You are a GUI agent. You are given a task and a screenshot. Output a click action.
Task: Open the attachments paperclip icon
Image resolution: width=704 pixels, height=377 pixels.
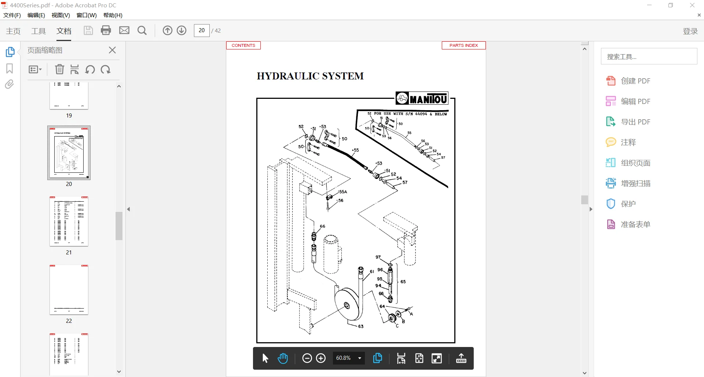point(10,85)
